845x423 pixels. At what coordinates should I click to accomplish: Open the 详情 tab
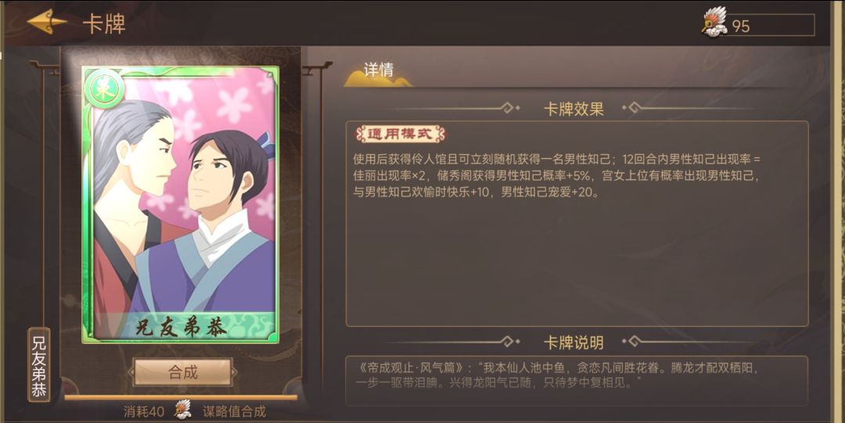(x=379, y=72)
